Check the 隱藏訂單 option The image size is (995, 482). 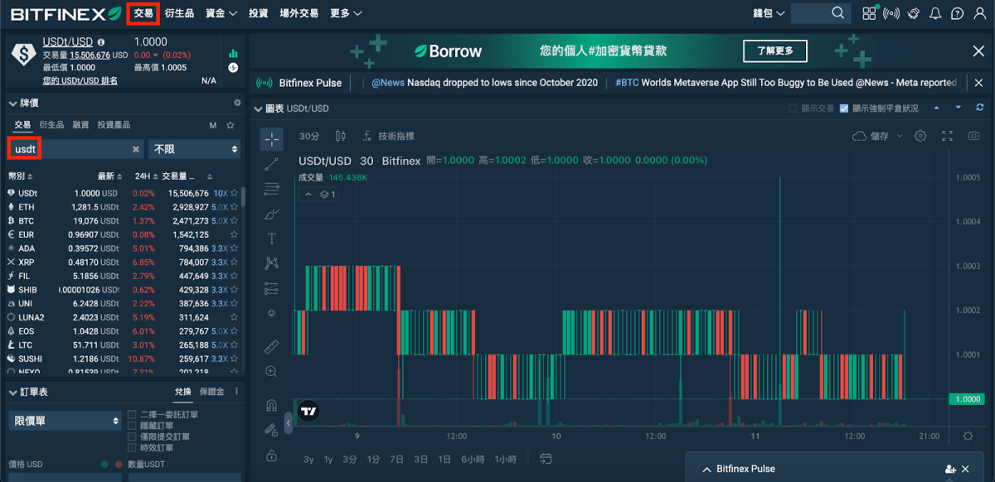coord(132,425)
